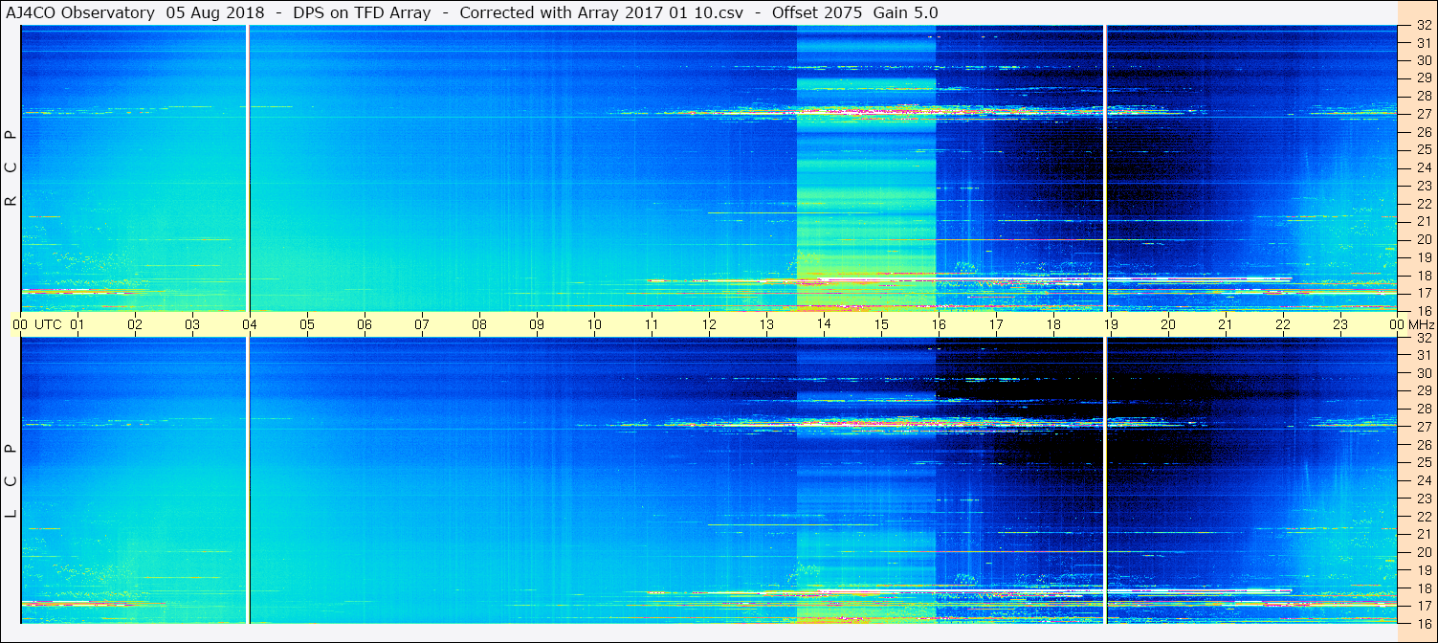Click the 19 MHz label of RCP panel

[x=1424, y=257]
